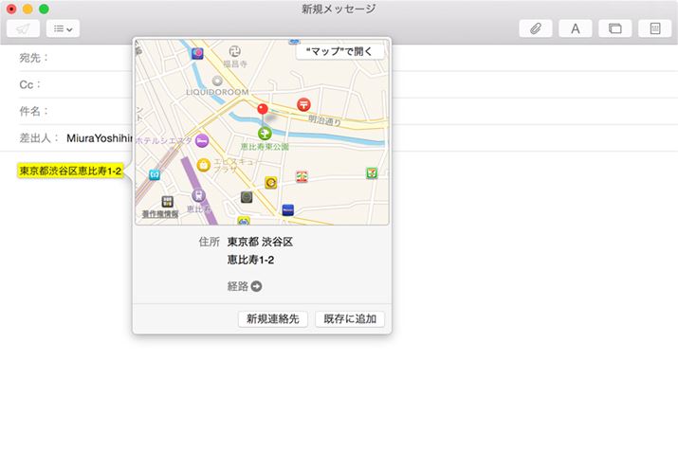Click the "マップ"で開く button

click(339, 51)
